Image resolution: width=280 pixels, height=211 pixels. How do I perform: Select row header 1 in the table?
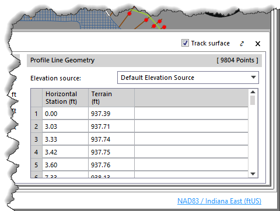pyautogui.click(x=36, y=114)
